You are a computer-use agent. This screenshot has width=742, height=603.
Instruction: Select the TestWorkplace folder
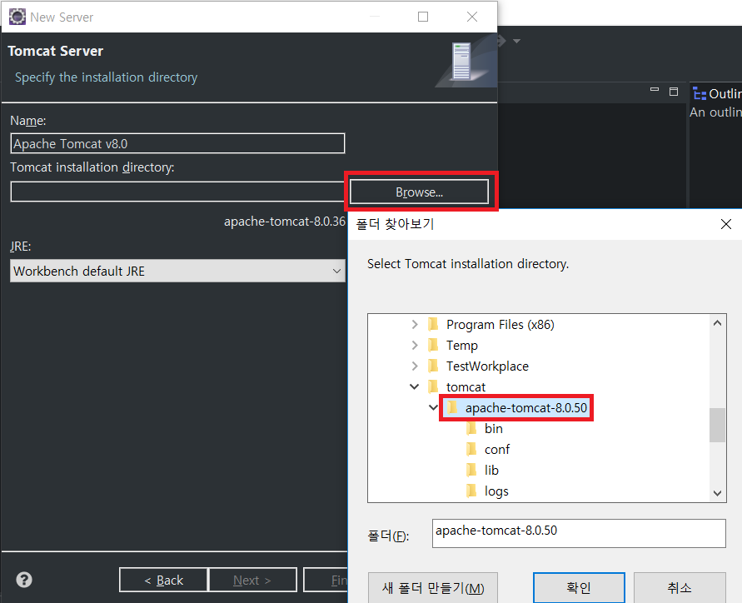487,366
